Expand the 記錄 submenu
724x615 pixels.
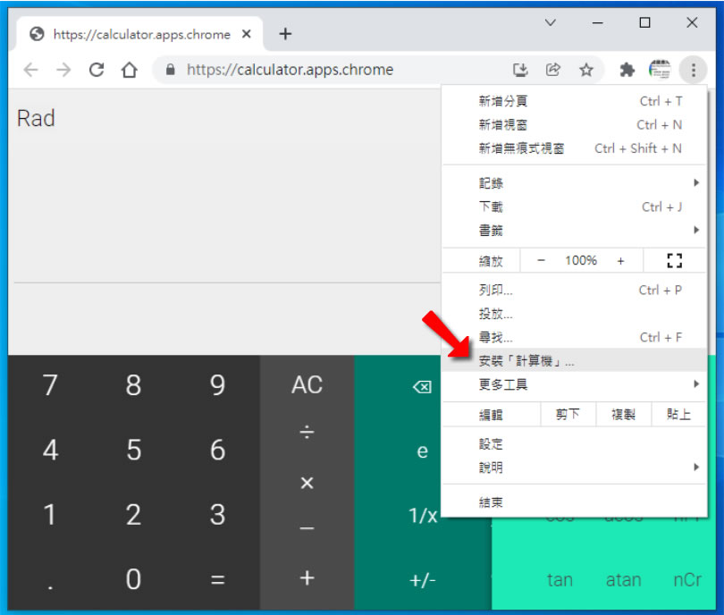coord(574,183)
